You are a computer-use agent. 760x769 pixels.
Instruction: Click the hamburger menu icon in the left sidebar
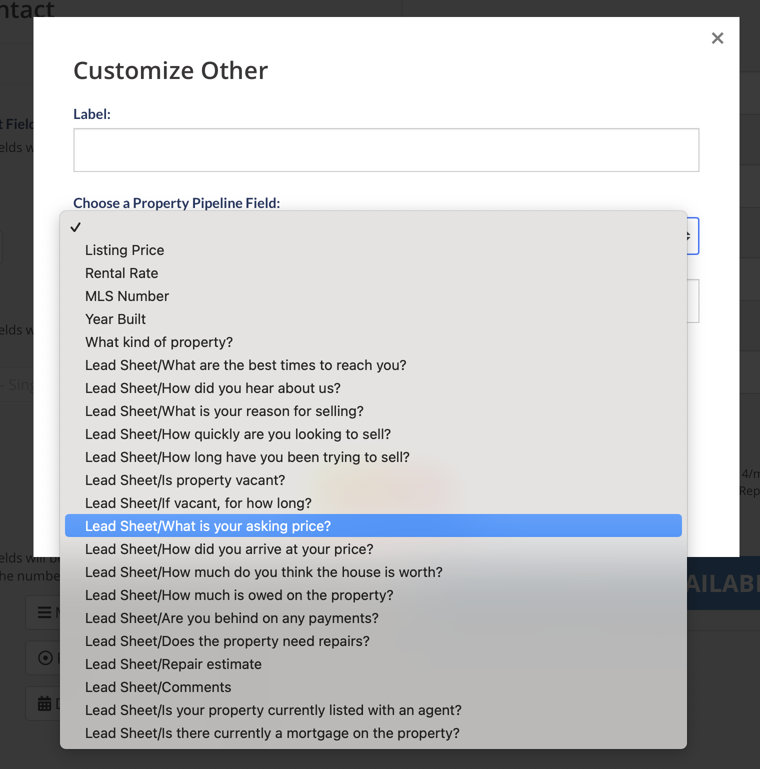(x=44, y=612)
